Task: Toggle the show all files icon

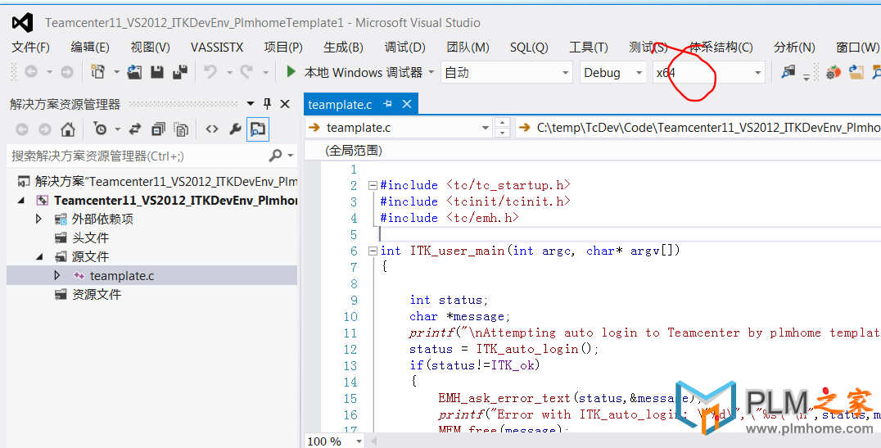Action: point(181,129)
